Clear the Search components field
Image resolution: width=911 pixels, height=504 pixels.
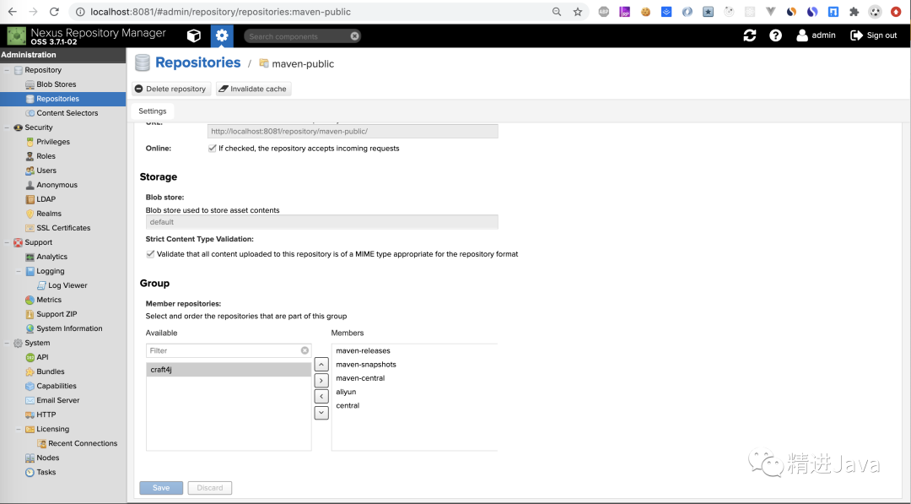click(354, 36)
